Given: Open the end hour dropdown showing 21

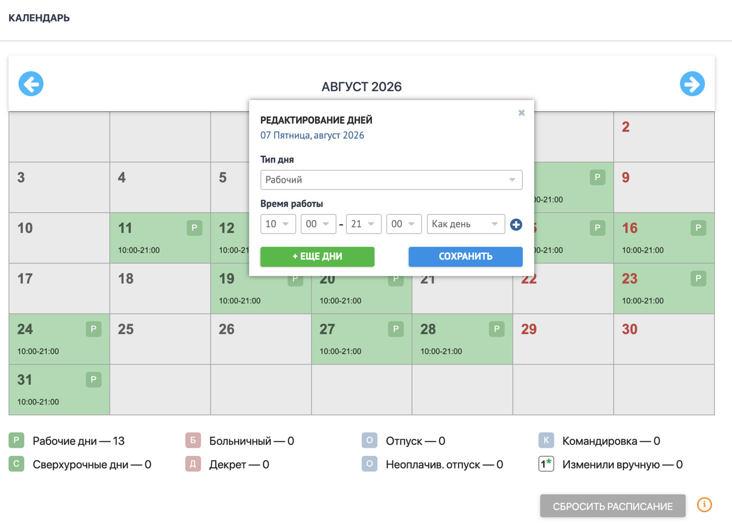Looking at the screenshot, I should 363,224.
